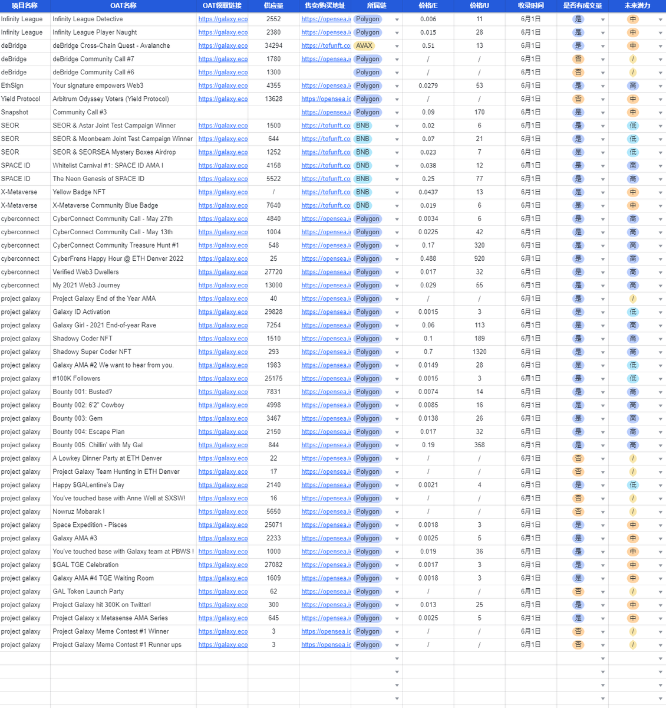666x708 pixels.
Task: Click the 是 chip in Shadowy Coder NFT row
Action: (578, 339)
